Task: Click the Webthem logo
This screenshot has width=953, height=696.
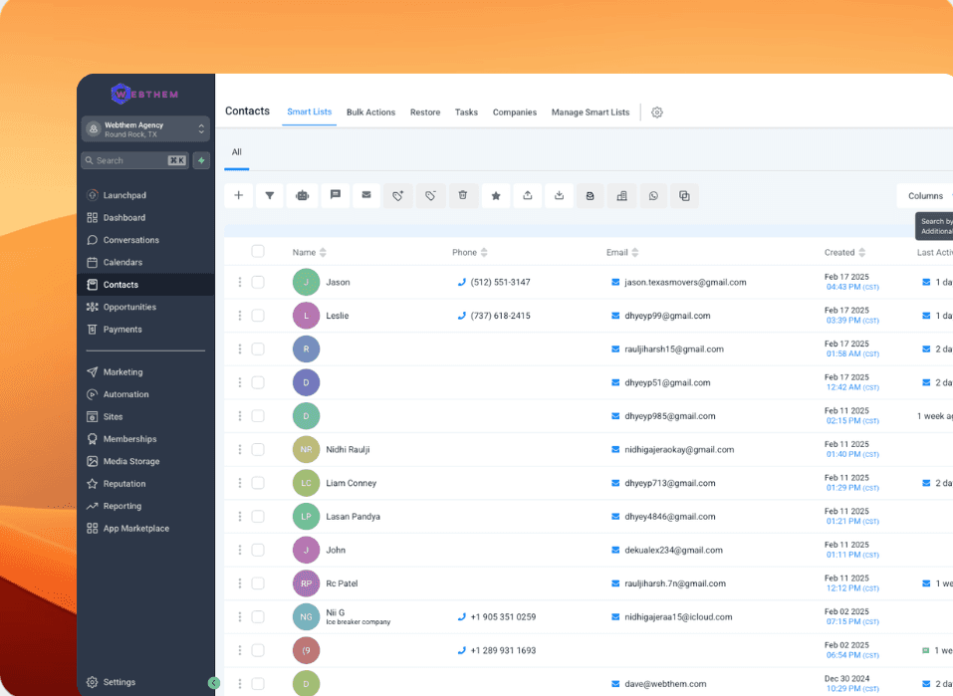Action: pos(144,94)
